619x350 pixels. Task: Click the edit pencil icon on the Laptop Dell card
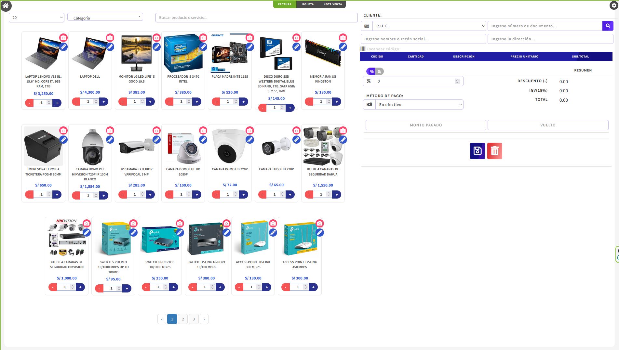(110, 47)
